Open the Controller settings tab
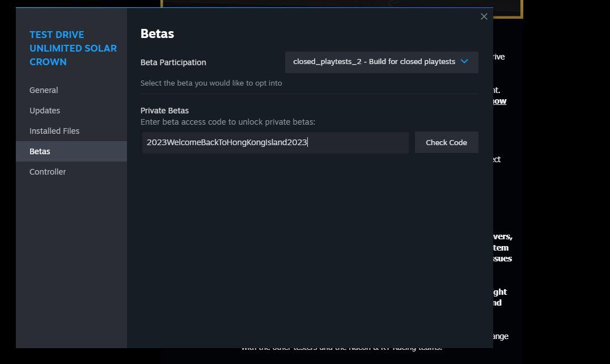Viewport: 610px width, 364px height. pos(48,172)
